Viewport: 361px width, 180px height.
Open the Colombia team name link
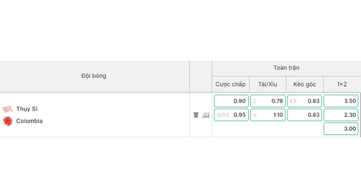29,121
